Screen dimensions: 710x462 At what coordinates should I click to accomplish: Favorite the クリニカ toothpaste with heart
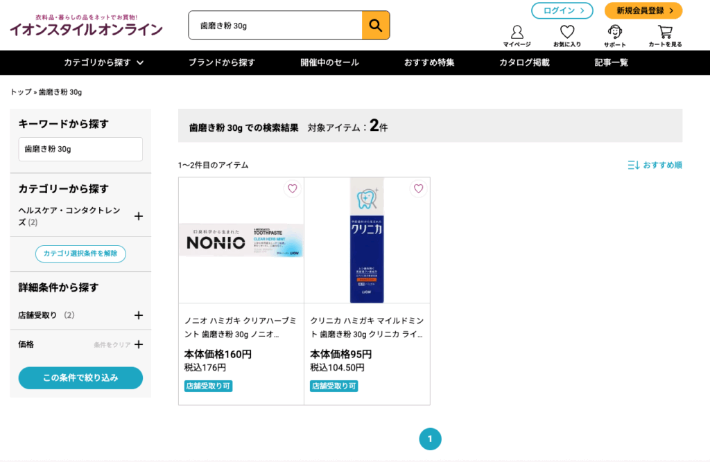418,188
